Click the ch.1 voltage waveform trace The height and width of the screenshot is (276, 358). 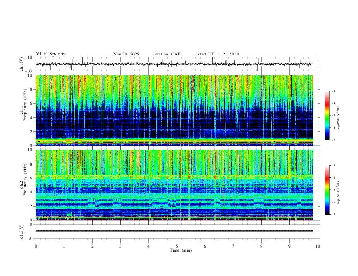click(174, 64)
